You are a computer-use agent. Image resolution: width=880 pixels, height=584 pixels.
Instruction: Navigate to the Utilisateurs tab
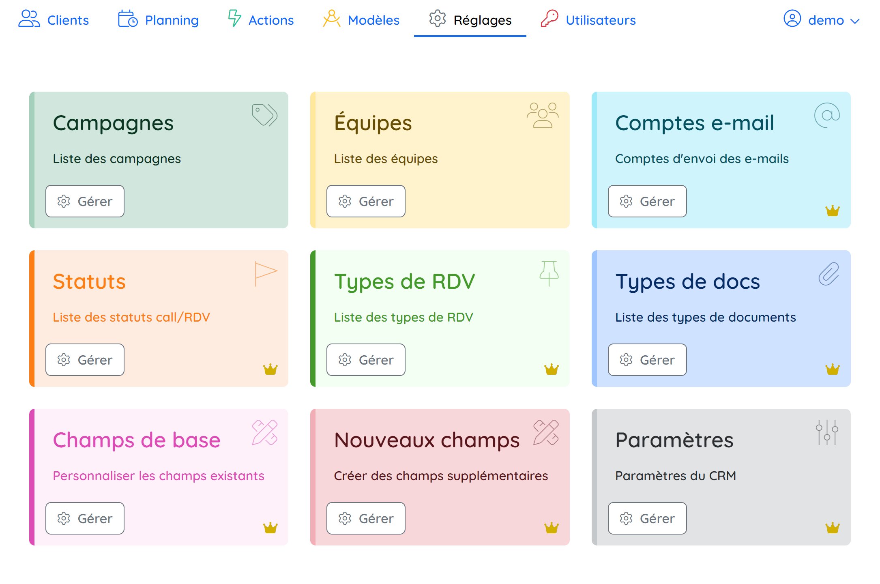588,20
